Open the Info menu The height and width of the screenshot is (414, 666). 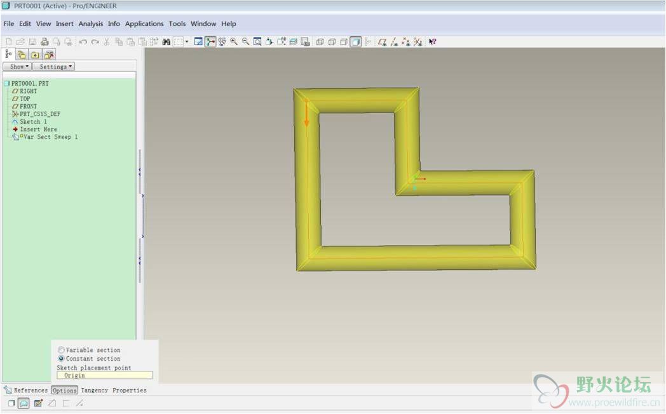point(114,23)
